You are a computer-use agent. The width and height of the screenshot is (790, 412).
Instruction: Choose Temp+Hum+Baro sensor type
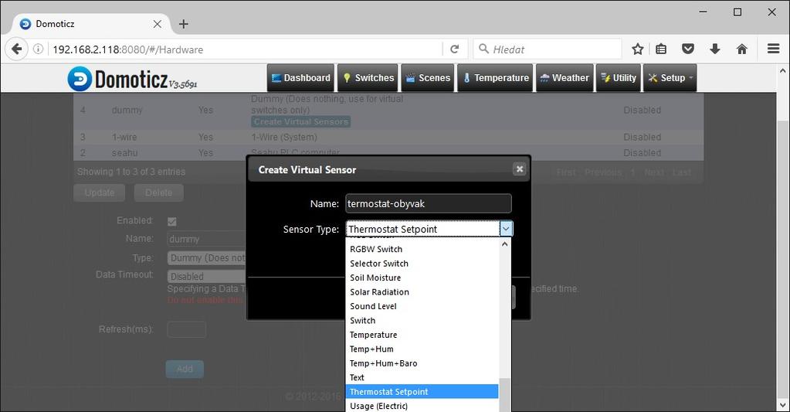click(422, 363)
